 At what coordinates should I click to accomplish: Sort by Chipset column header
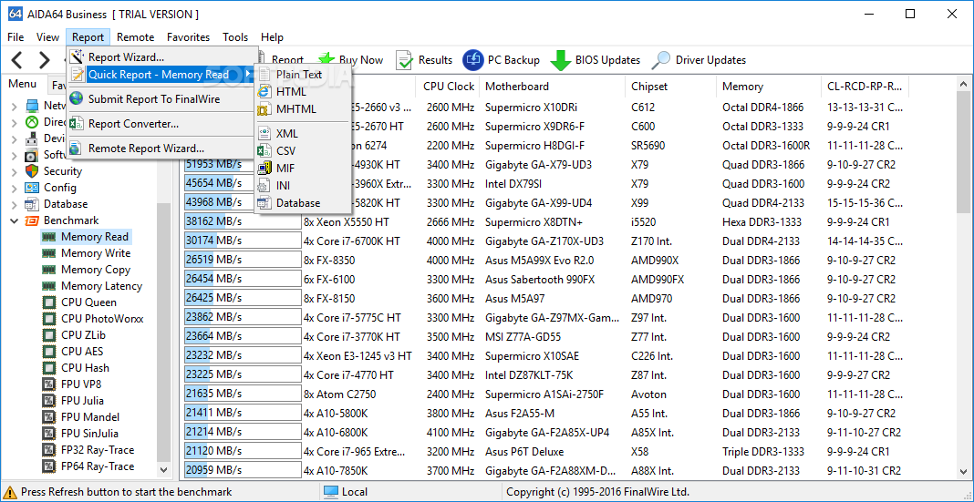[670, 87]
